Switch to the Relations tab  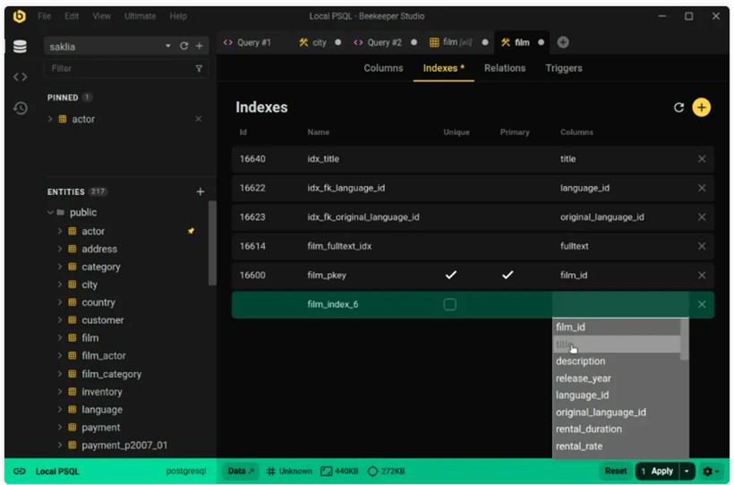[x=505, y=68]
